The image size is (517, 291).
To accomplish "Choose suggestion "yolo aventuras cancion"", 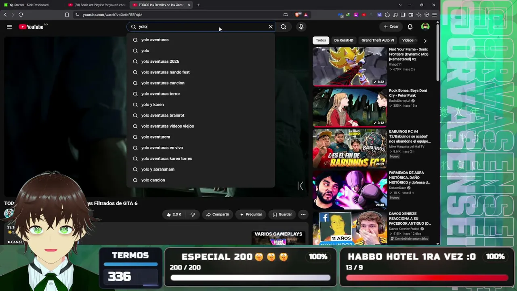I will [200, 83].
